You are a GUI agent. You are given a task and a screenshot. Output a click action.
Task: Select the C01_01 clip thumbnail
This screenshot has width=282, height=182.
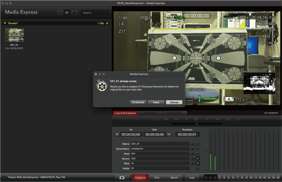[14, 35]
